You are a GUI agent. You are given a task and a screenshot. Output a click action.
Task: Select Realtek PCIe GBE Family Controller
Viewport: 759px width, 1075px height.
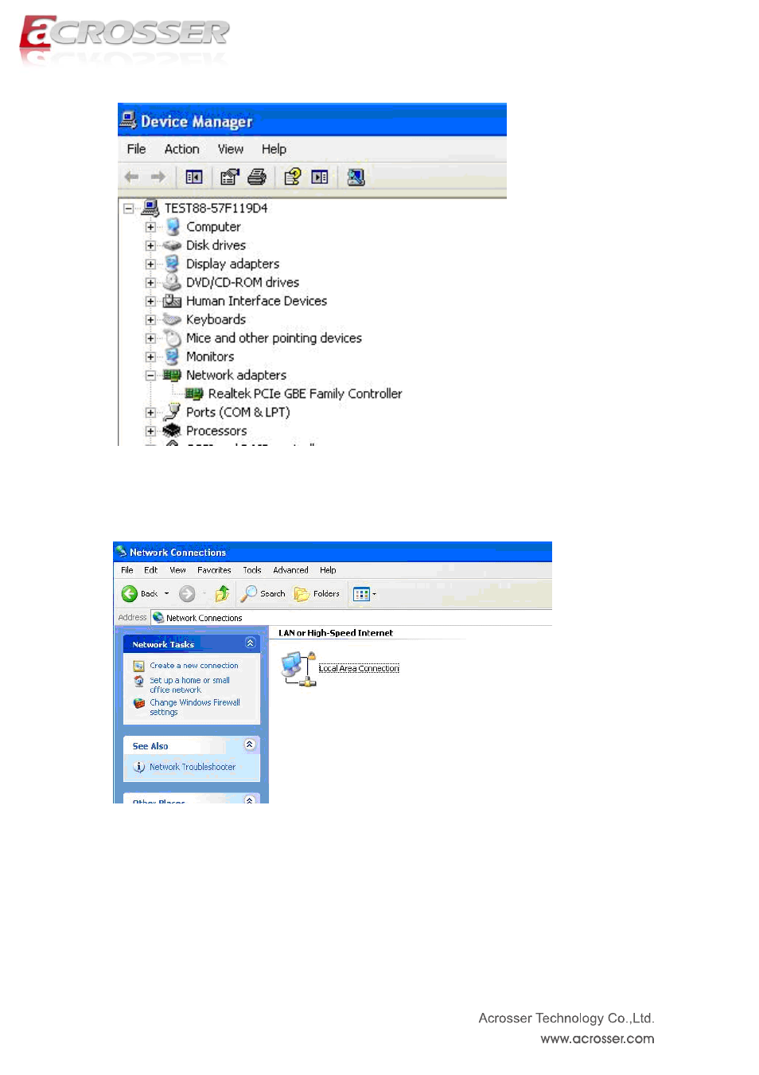305,393
